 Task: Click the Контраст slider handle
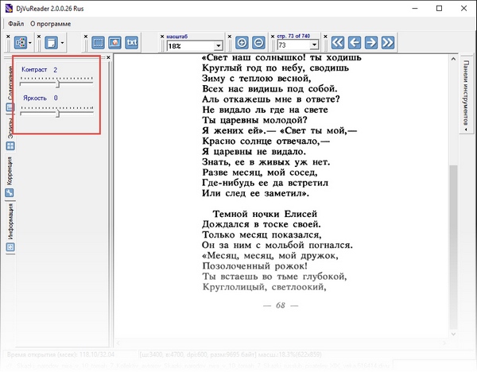point(57,83)
